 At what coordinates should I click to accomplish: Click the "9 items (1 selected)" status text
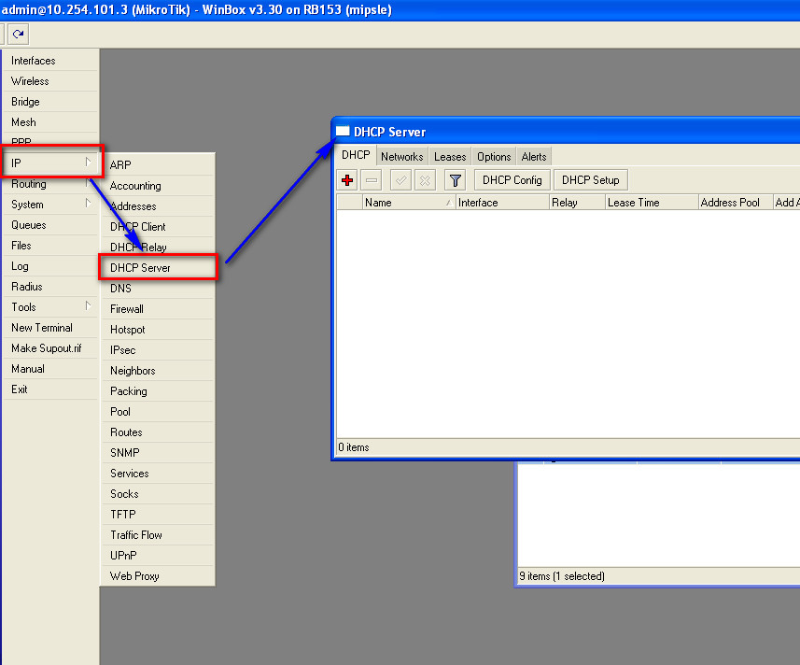pyautogui.click(x=562, y=576)
